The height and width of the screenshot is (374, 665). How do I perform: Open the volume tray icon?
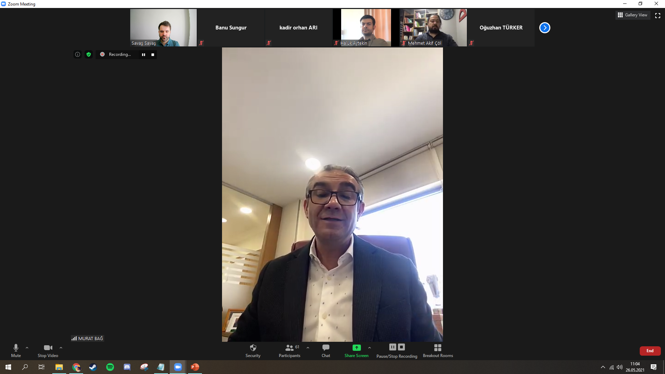point(620,367)
